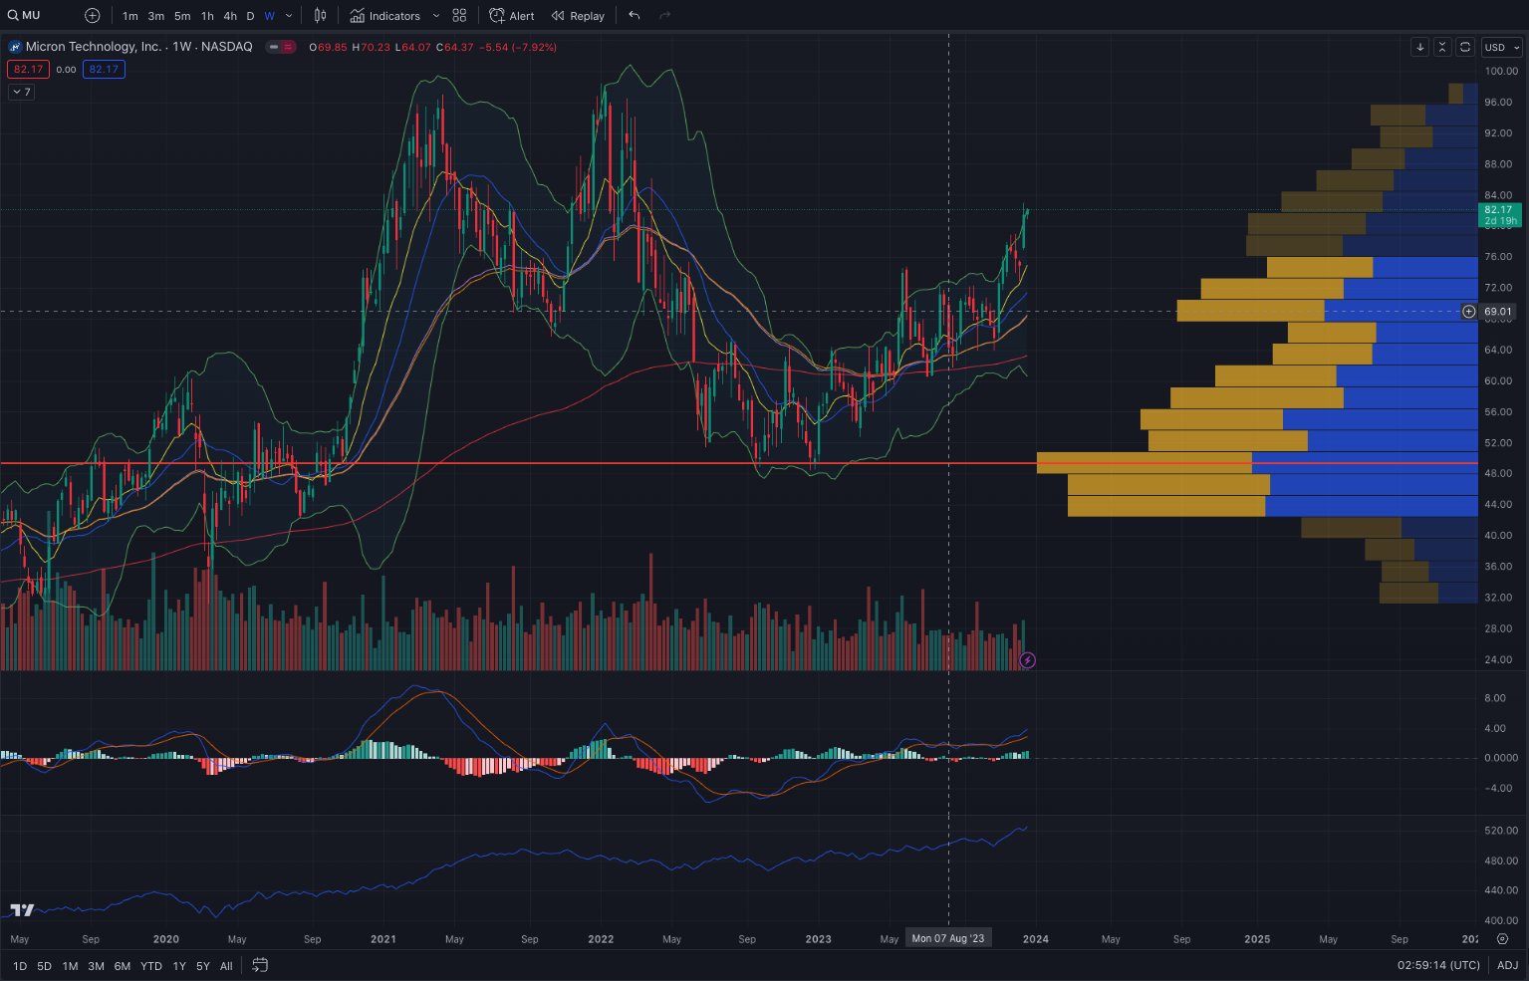Open time axis settings gear icon
This screenshot has width=1529, height=981.
pos(1502,939)
